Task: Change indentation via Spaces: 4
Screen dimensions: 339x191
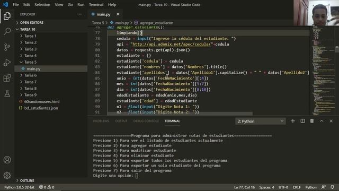Action: (266, 187)
